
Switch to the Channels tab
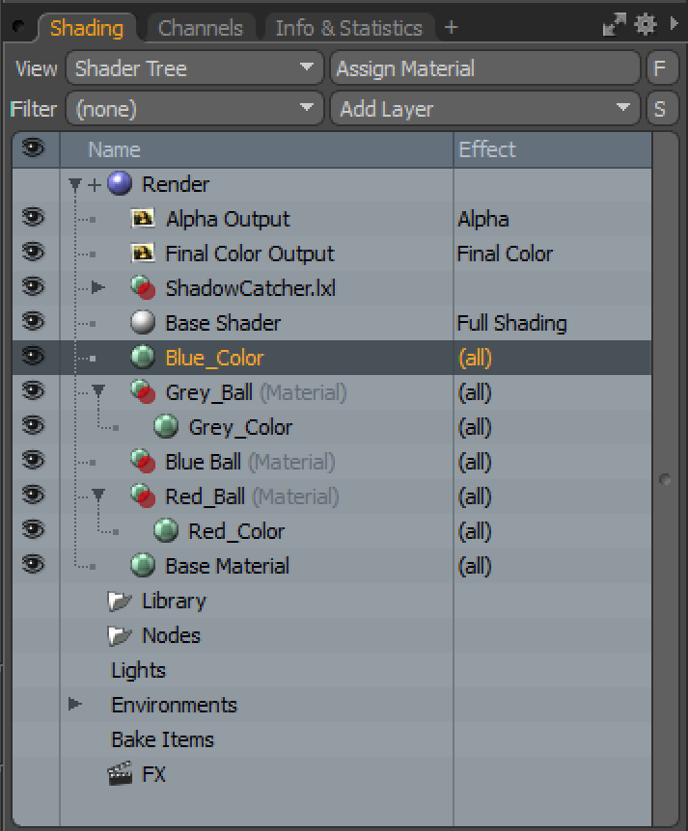[x=201, y=28]
